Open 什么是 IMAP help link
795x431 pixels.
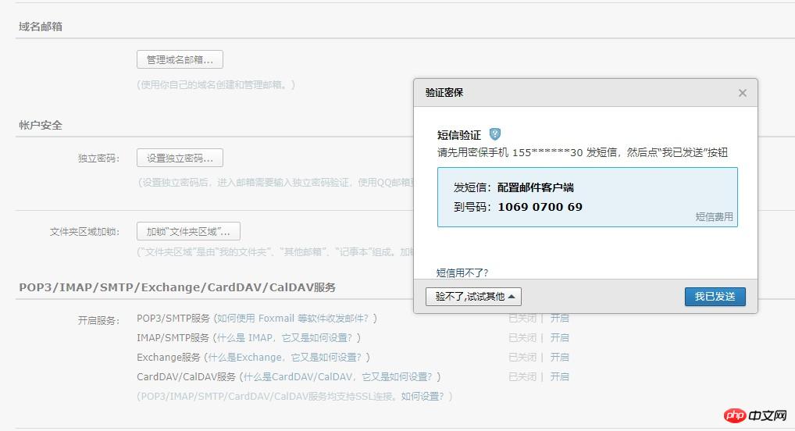point(287,337)
